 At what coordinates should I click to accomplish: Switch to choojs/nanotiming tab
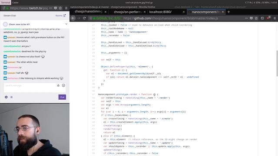pos(89,12)
